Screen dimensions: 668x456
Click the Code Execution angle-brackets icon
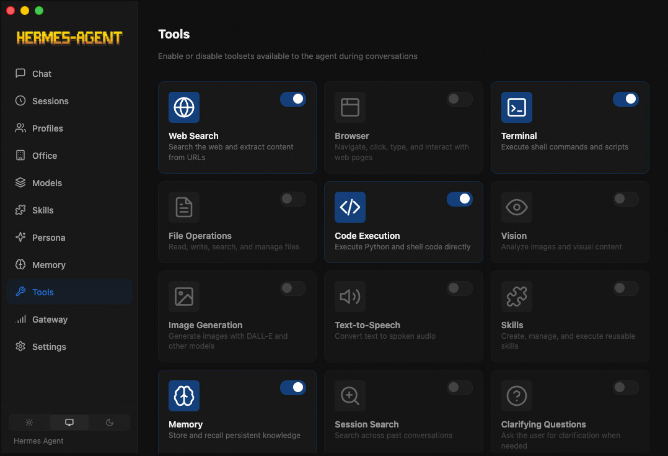point(350,207)
